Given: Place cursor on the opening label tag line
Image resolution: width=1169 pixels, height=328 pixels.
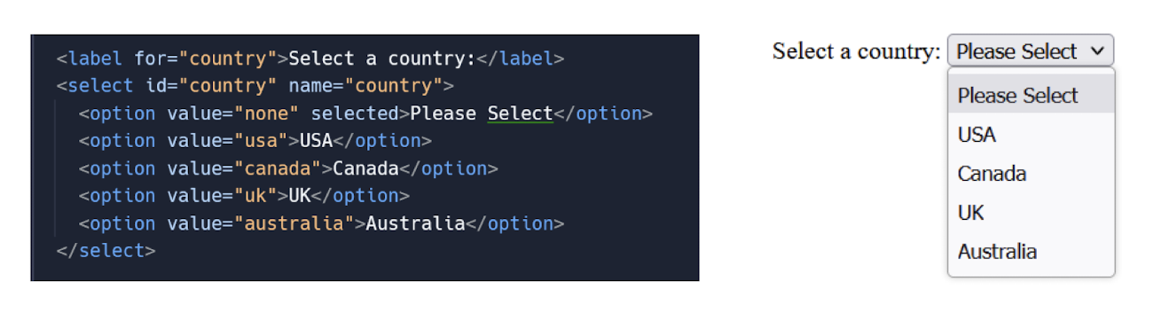Looking at the screenshot, I should (310, 59).
